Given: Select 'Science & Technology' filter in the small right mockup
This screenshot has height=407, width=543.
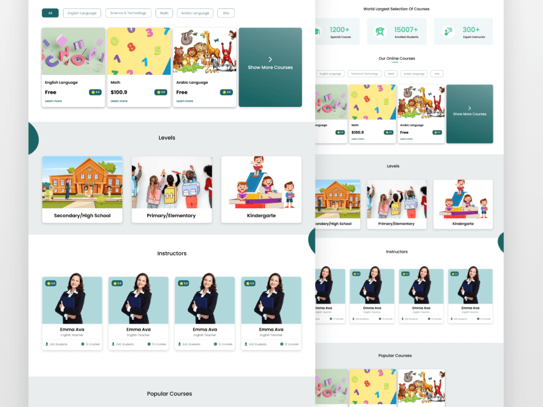Looking at the screenshot, I should point(364,74).
